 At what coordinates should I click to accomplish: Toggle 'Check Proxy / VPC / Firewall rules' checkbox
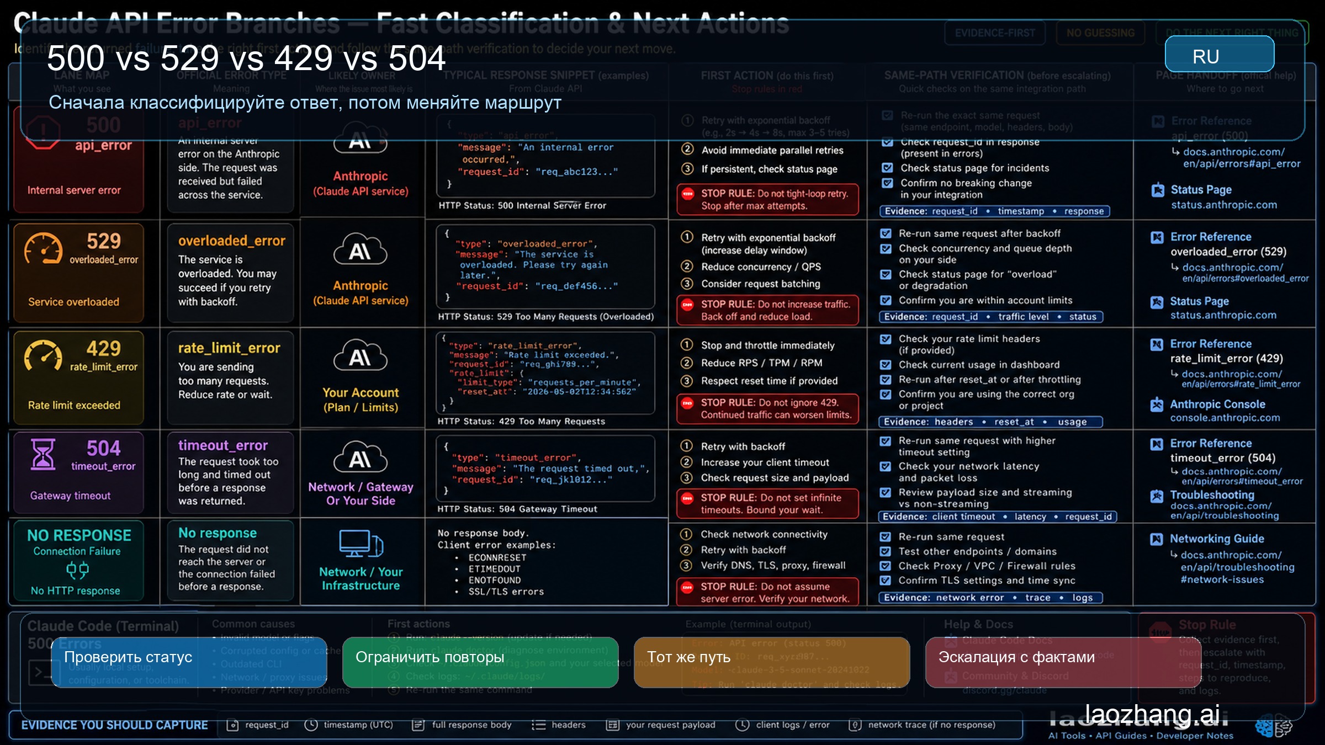(886, 566)
